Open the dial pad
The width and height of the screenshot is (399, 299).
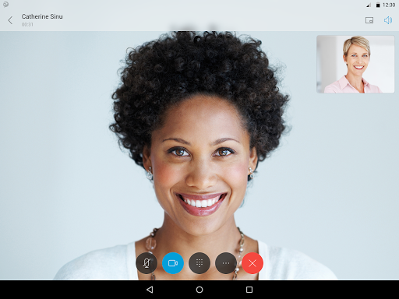click(199, 263)
